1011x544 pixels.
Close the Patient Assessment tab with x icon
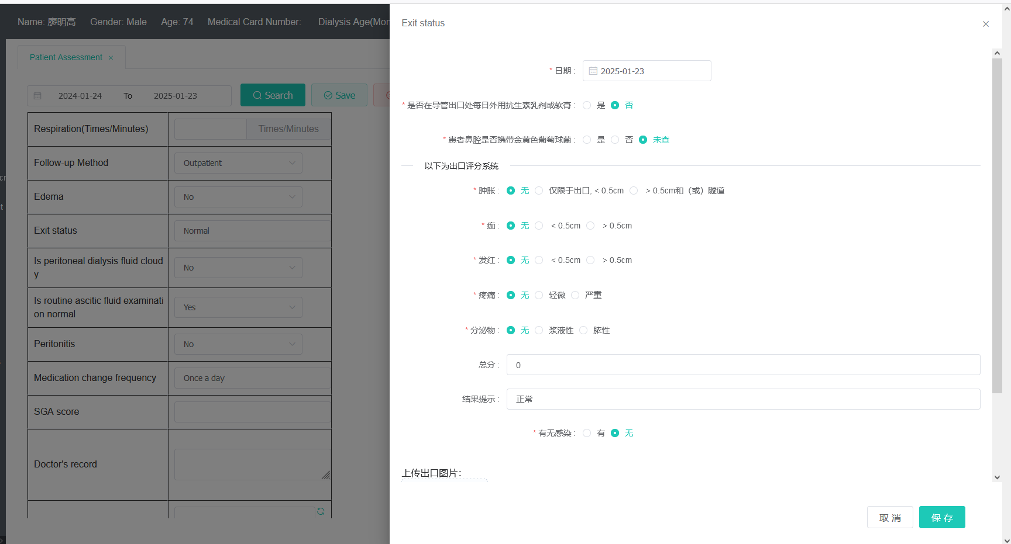[111, 58]
